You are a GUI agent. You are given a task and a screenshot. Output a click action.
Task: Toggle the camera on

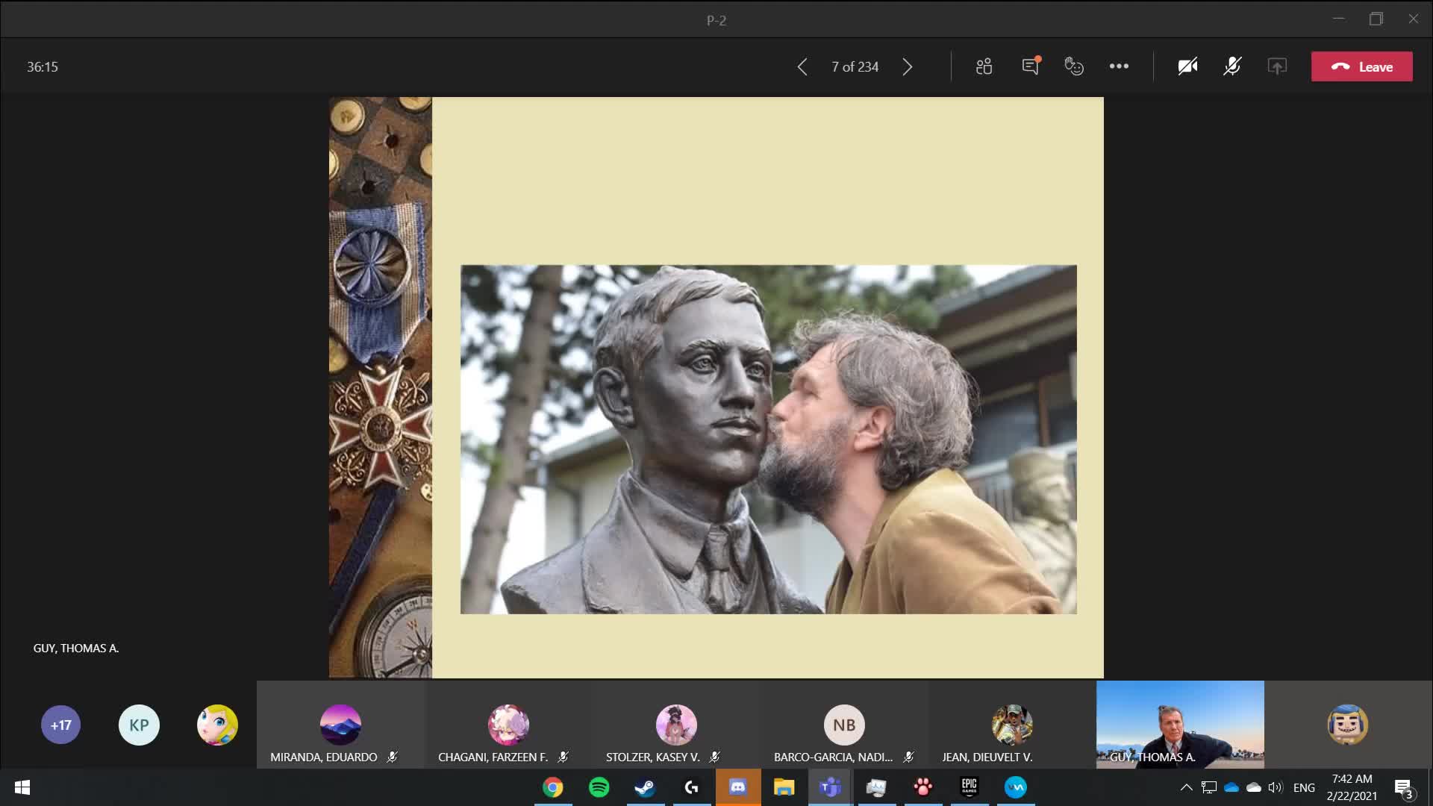pos(1187,66)
